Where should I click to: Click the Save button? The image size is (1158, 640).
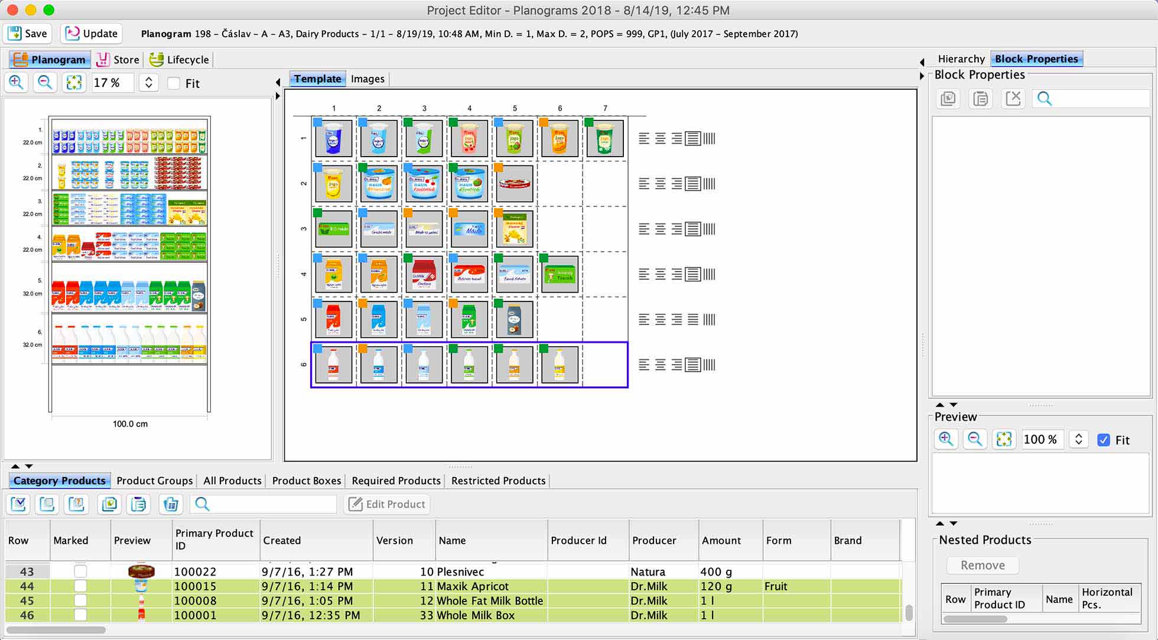pos(28,34)
